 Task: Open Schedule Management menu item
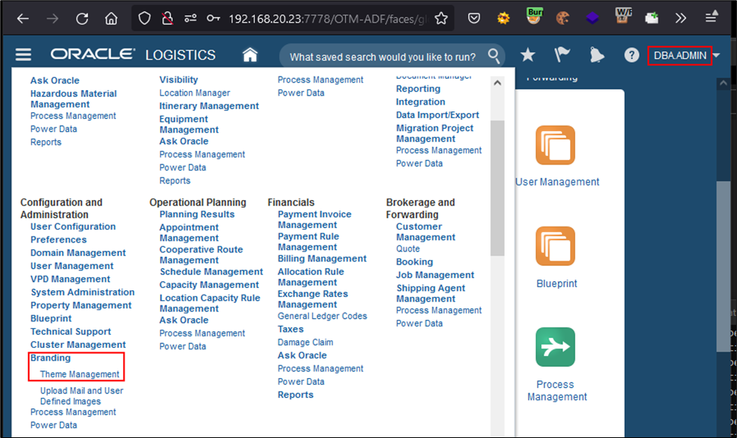[x=211, y=271]
